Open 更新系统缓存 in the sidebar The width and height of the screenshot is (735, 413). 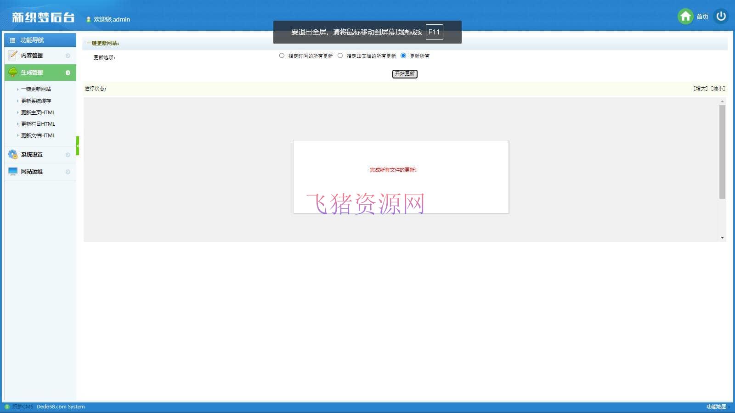(36, 101)
